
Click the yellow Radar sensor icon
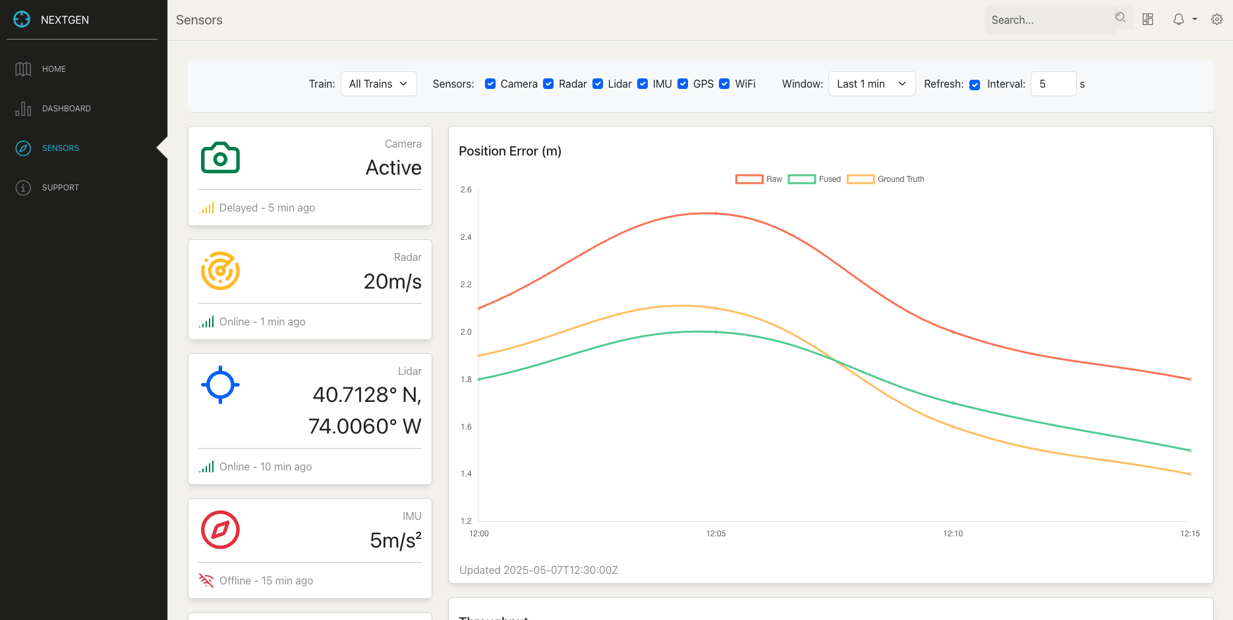[x=220, y=271]
